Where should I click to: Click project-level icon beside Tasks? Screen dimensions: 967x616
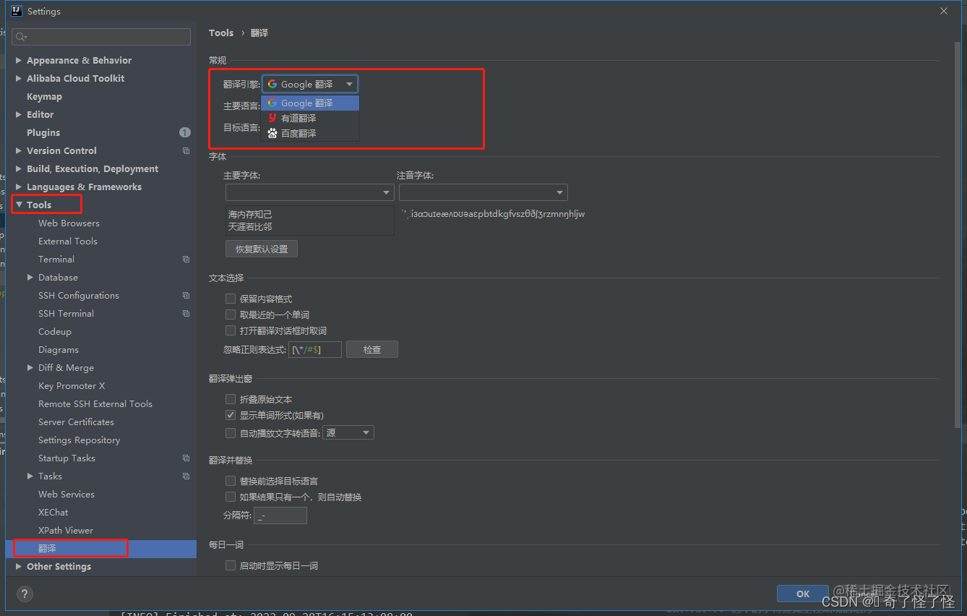186,476
